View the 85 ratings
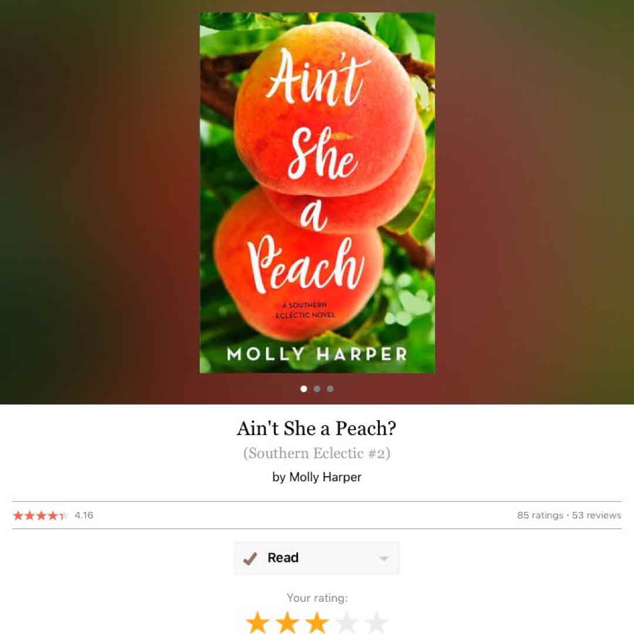This screenshot has width=634, height=634. 540,515
